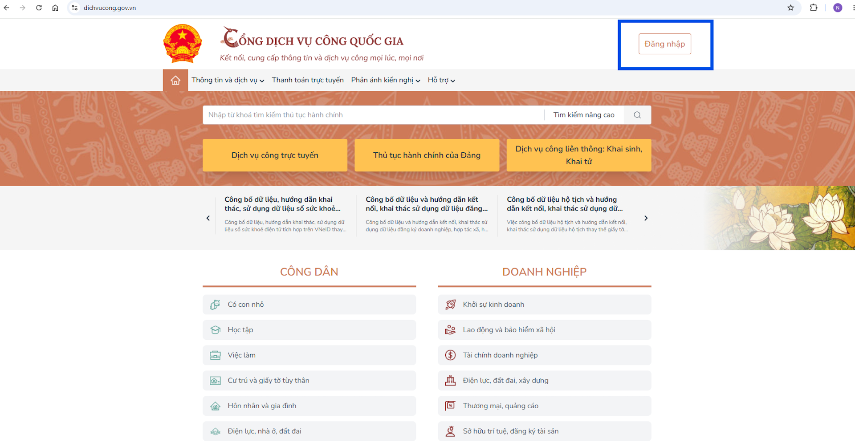Viewport: 855px width, 443px height.
Task: Select Sở hữu trí tuệ, đăng ký tài sản
Action: pos(544,431)
